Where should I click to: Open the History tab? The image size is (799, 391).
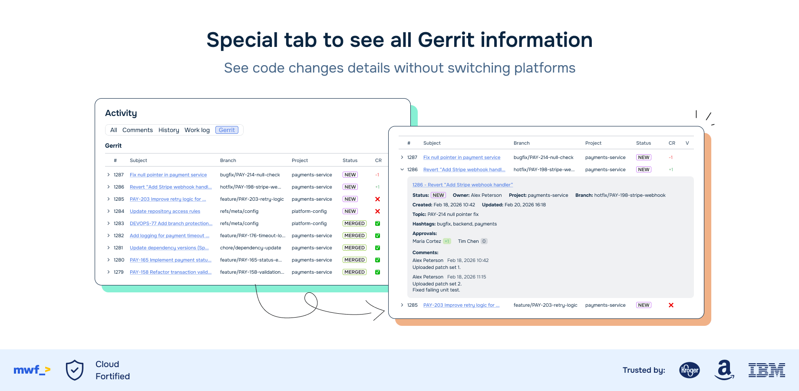pos(169,130)
